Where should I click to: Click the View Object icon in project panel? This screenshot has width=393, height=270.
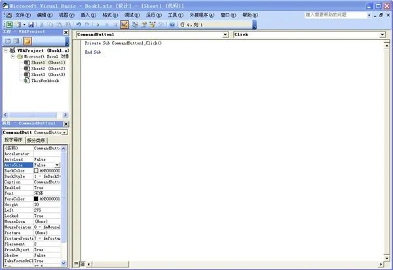[16, 41]
